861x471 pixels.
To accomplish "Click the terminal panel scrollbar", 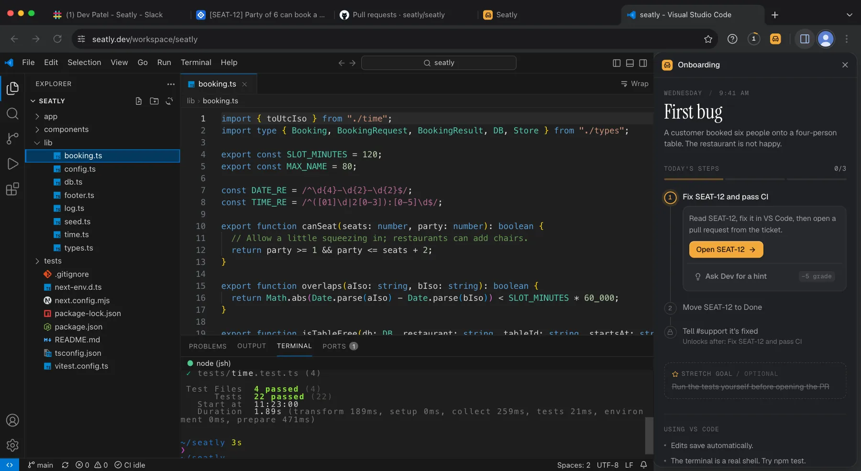I will pyautogui.click(x=649, y=435).
